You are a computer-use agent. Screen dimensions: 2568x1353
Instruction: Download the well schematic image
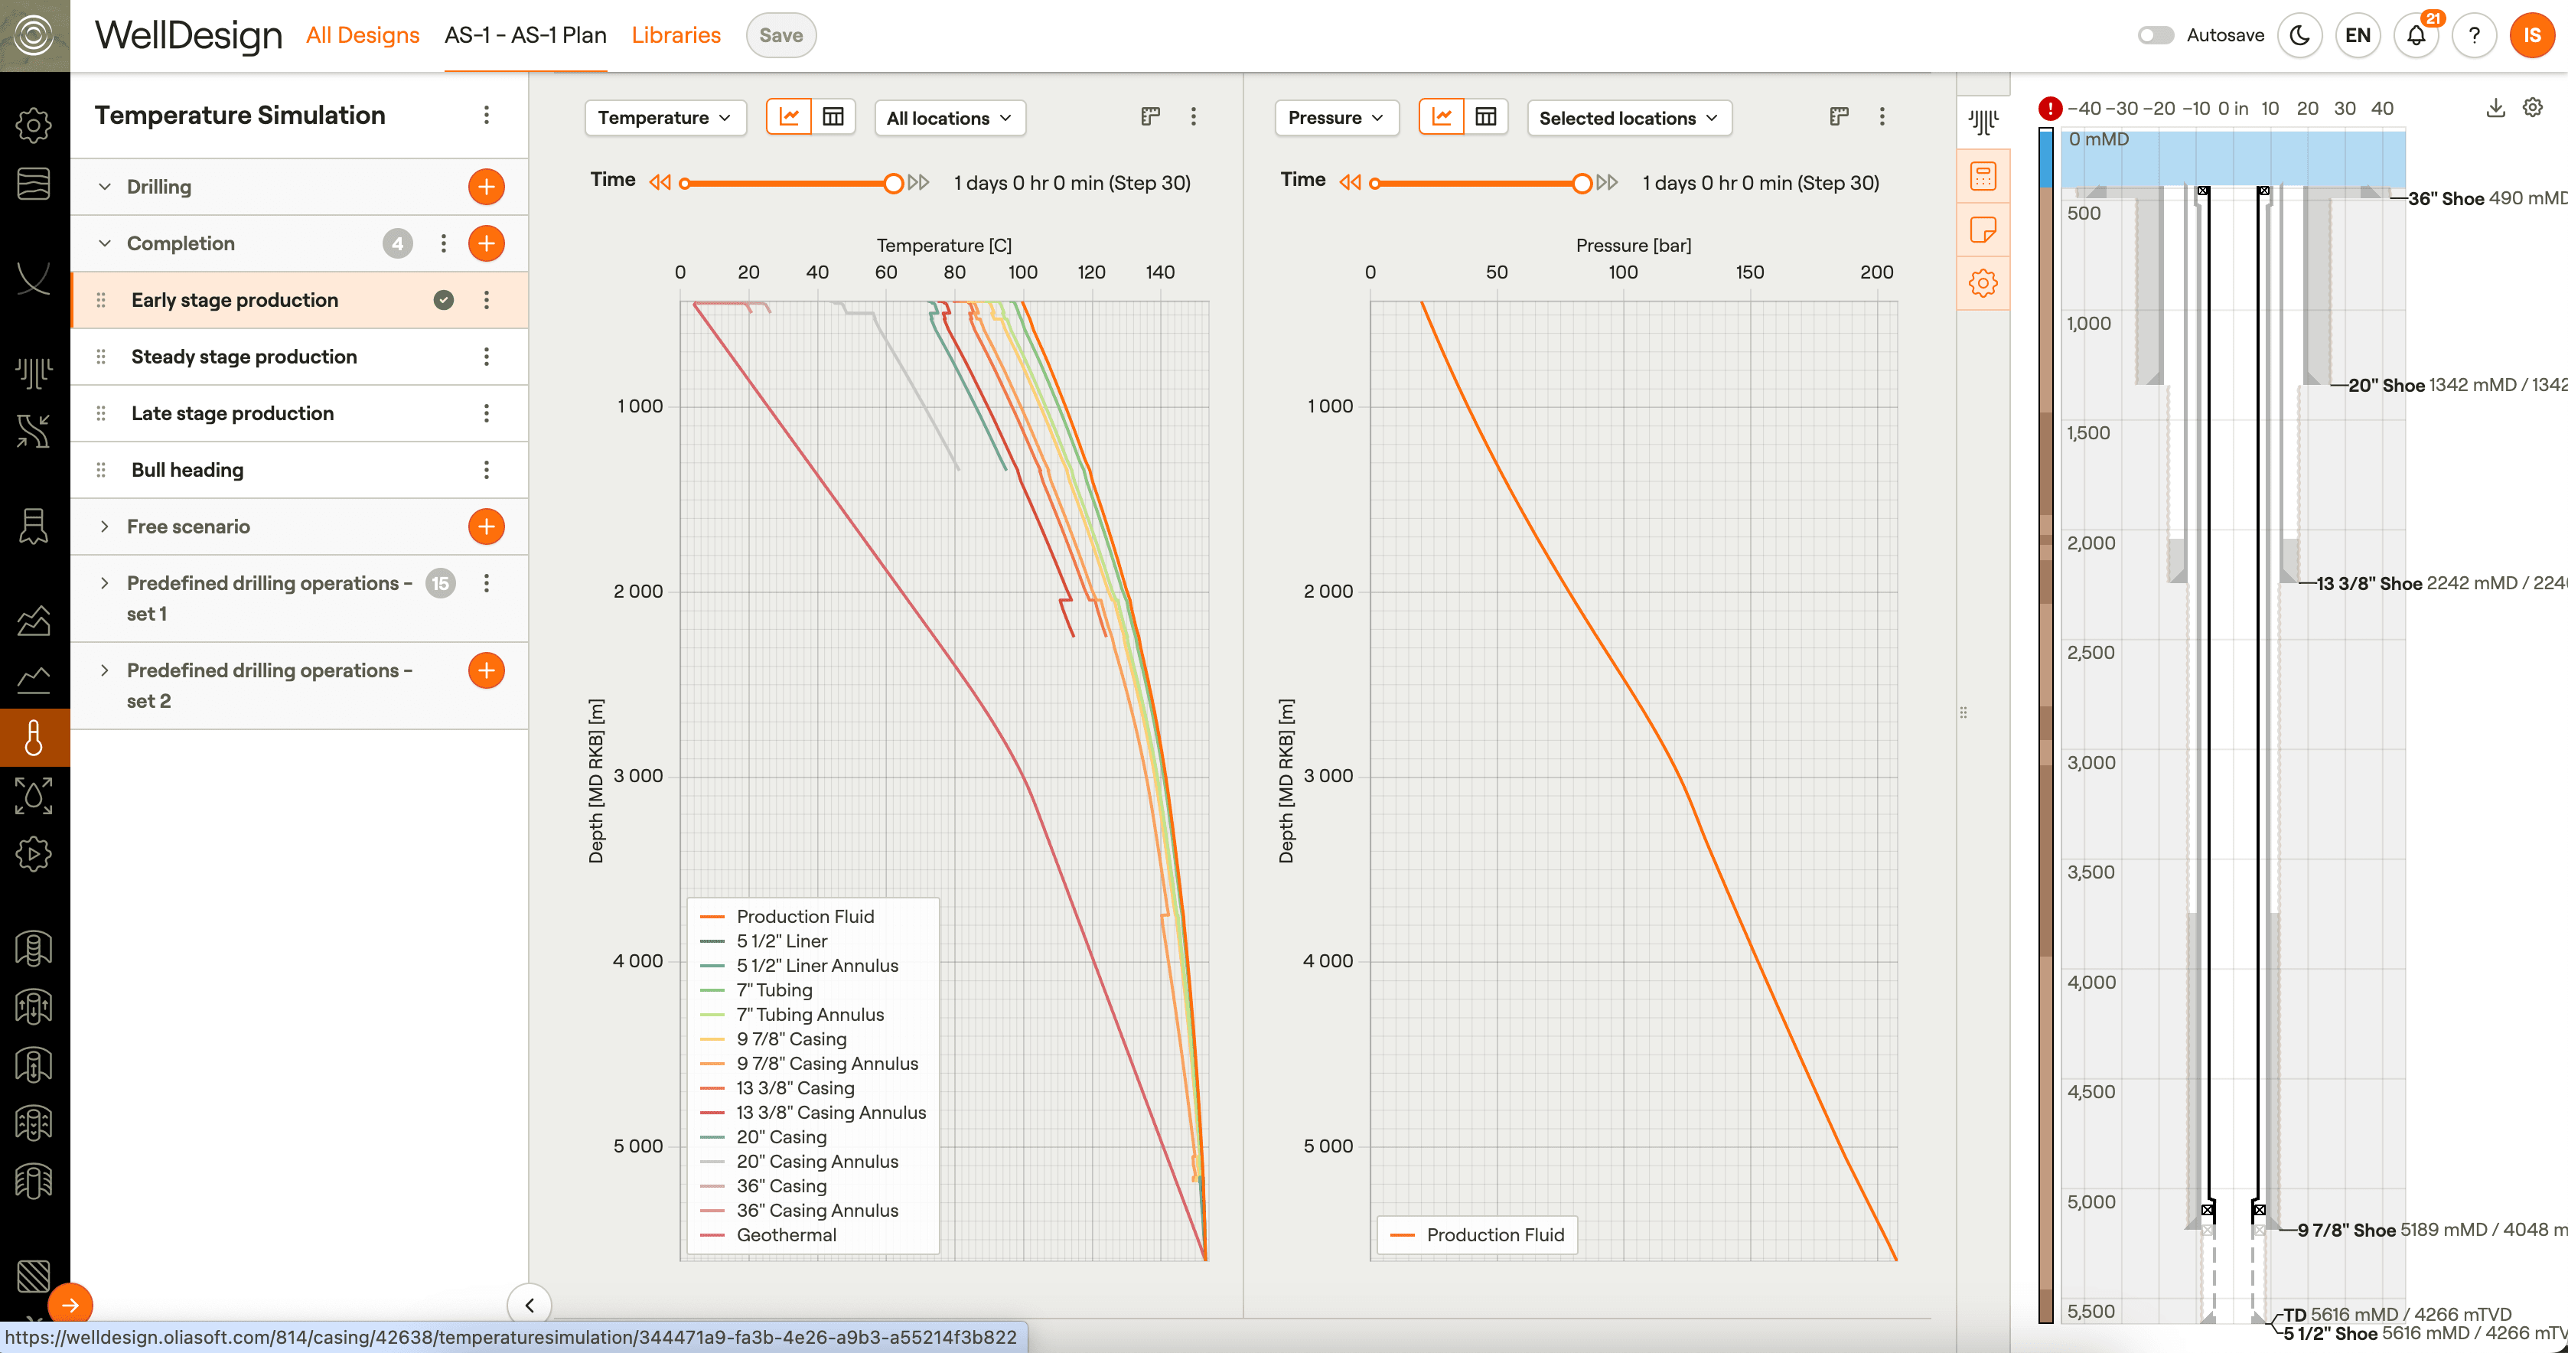click(x=2495, y=108)
